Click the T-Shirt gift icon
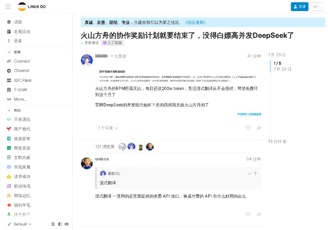 (x=9, y=90)
